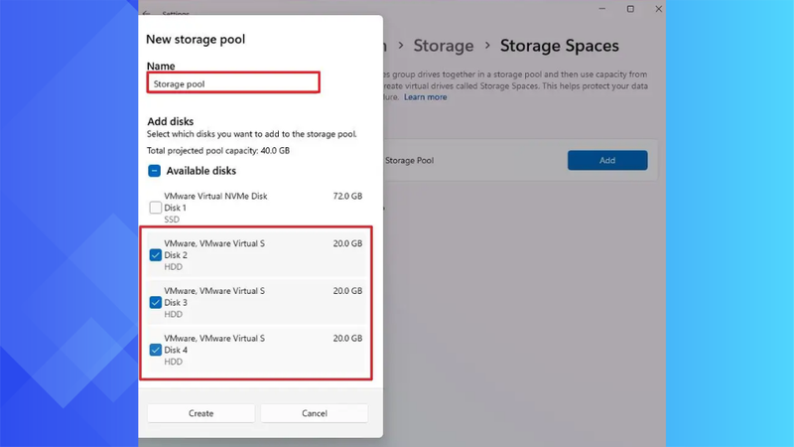Image resolution: width=794 pixels, height=447 pixels.
Task: Open the Learn more link
Action: click(426, 96)
